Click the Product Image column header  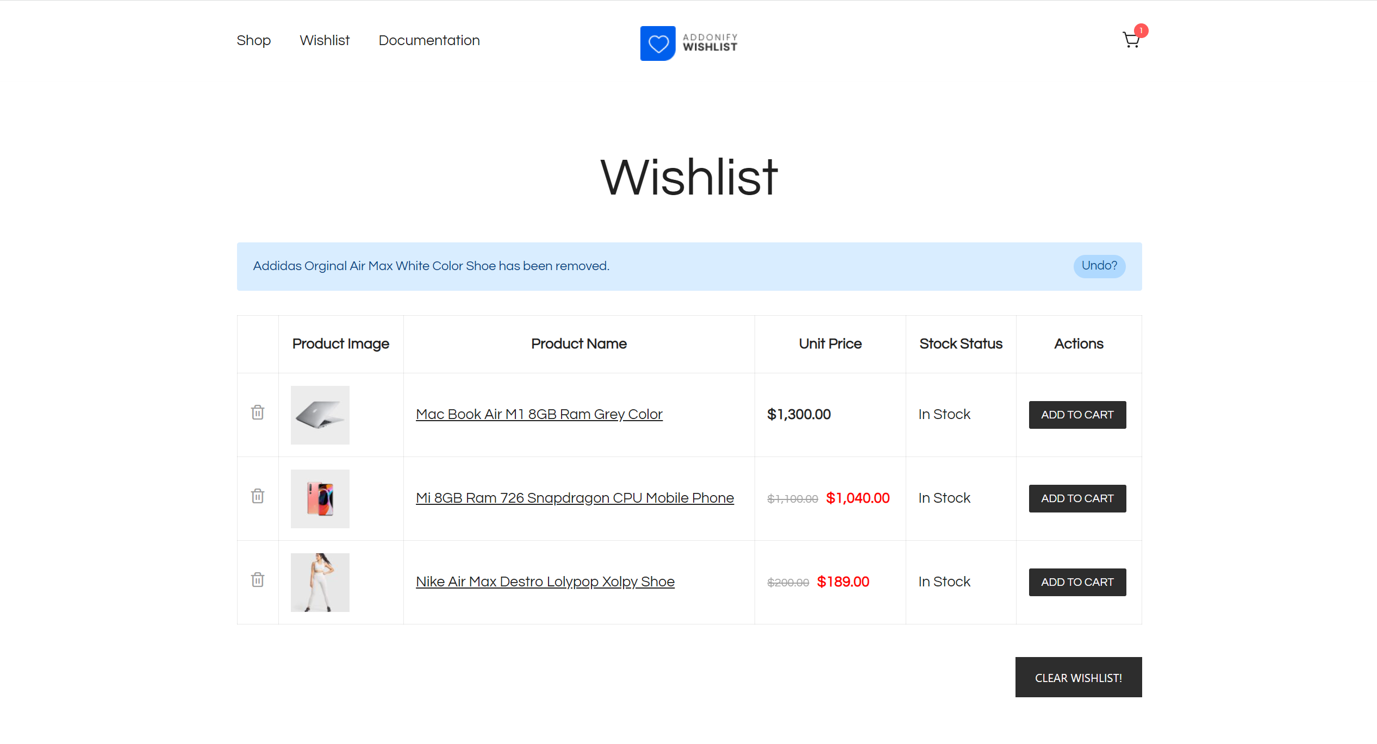click(341, 344)
